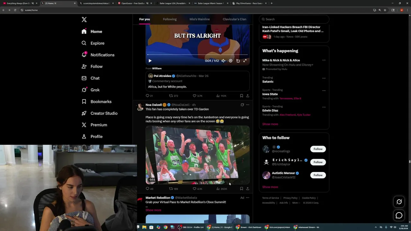This screenshot has width=411, height=231.
Task: Reply to the 'Africa, but for White people' post
Action: 149,96
